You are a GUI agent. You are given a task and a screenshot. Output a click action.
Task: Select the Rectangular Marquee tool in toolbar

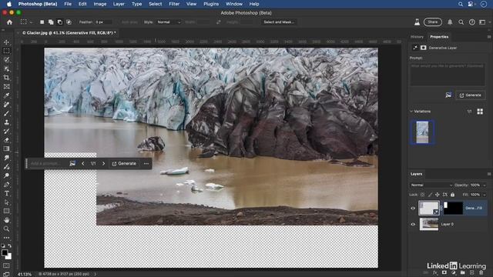coord(6,51)
